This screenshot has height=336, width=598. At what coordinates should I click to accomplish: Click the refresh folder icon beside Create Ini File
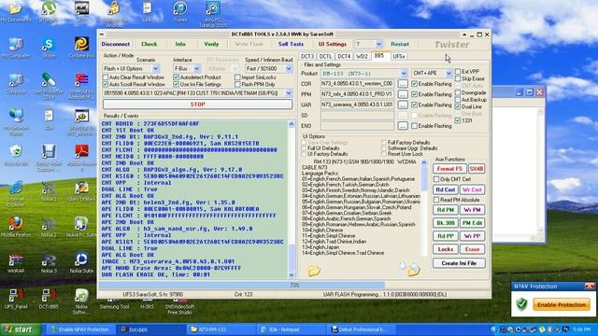413,270
